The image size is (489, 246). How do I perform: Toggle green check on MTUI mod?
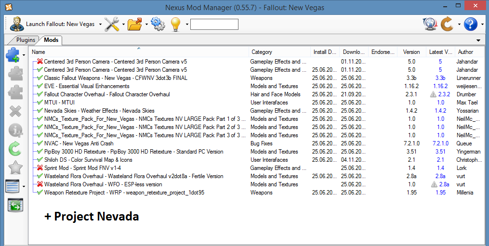[40, 102]
